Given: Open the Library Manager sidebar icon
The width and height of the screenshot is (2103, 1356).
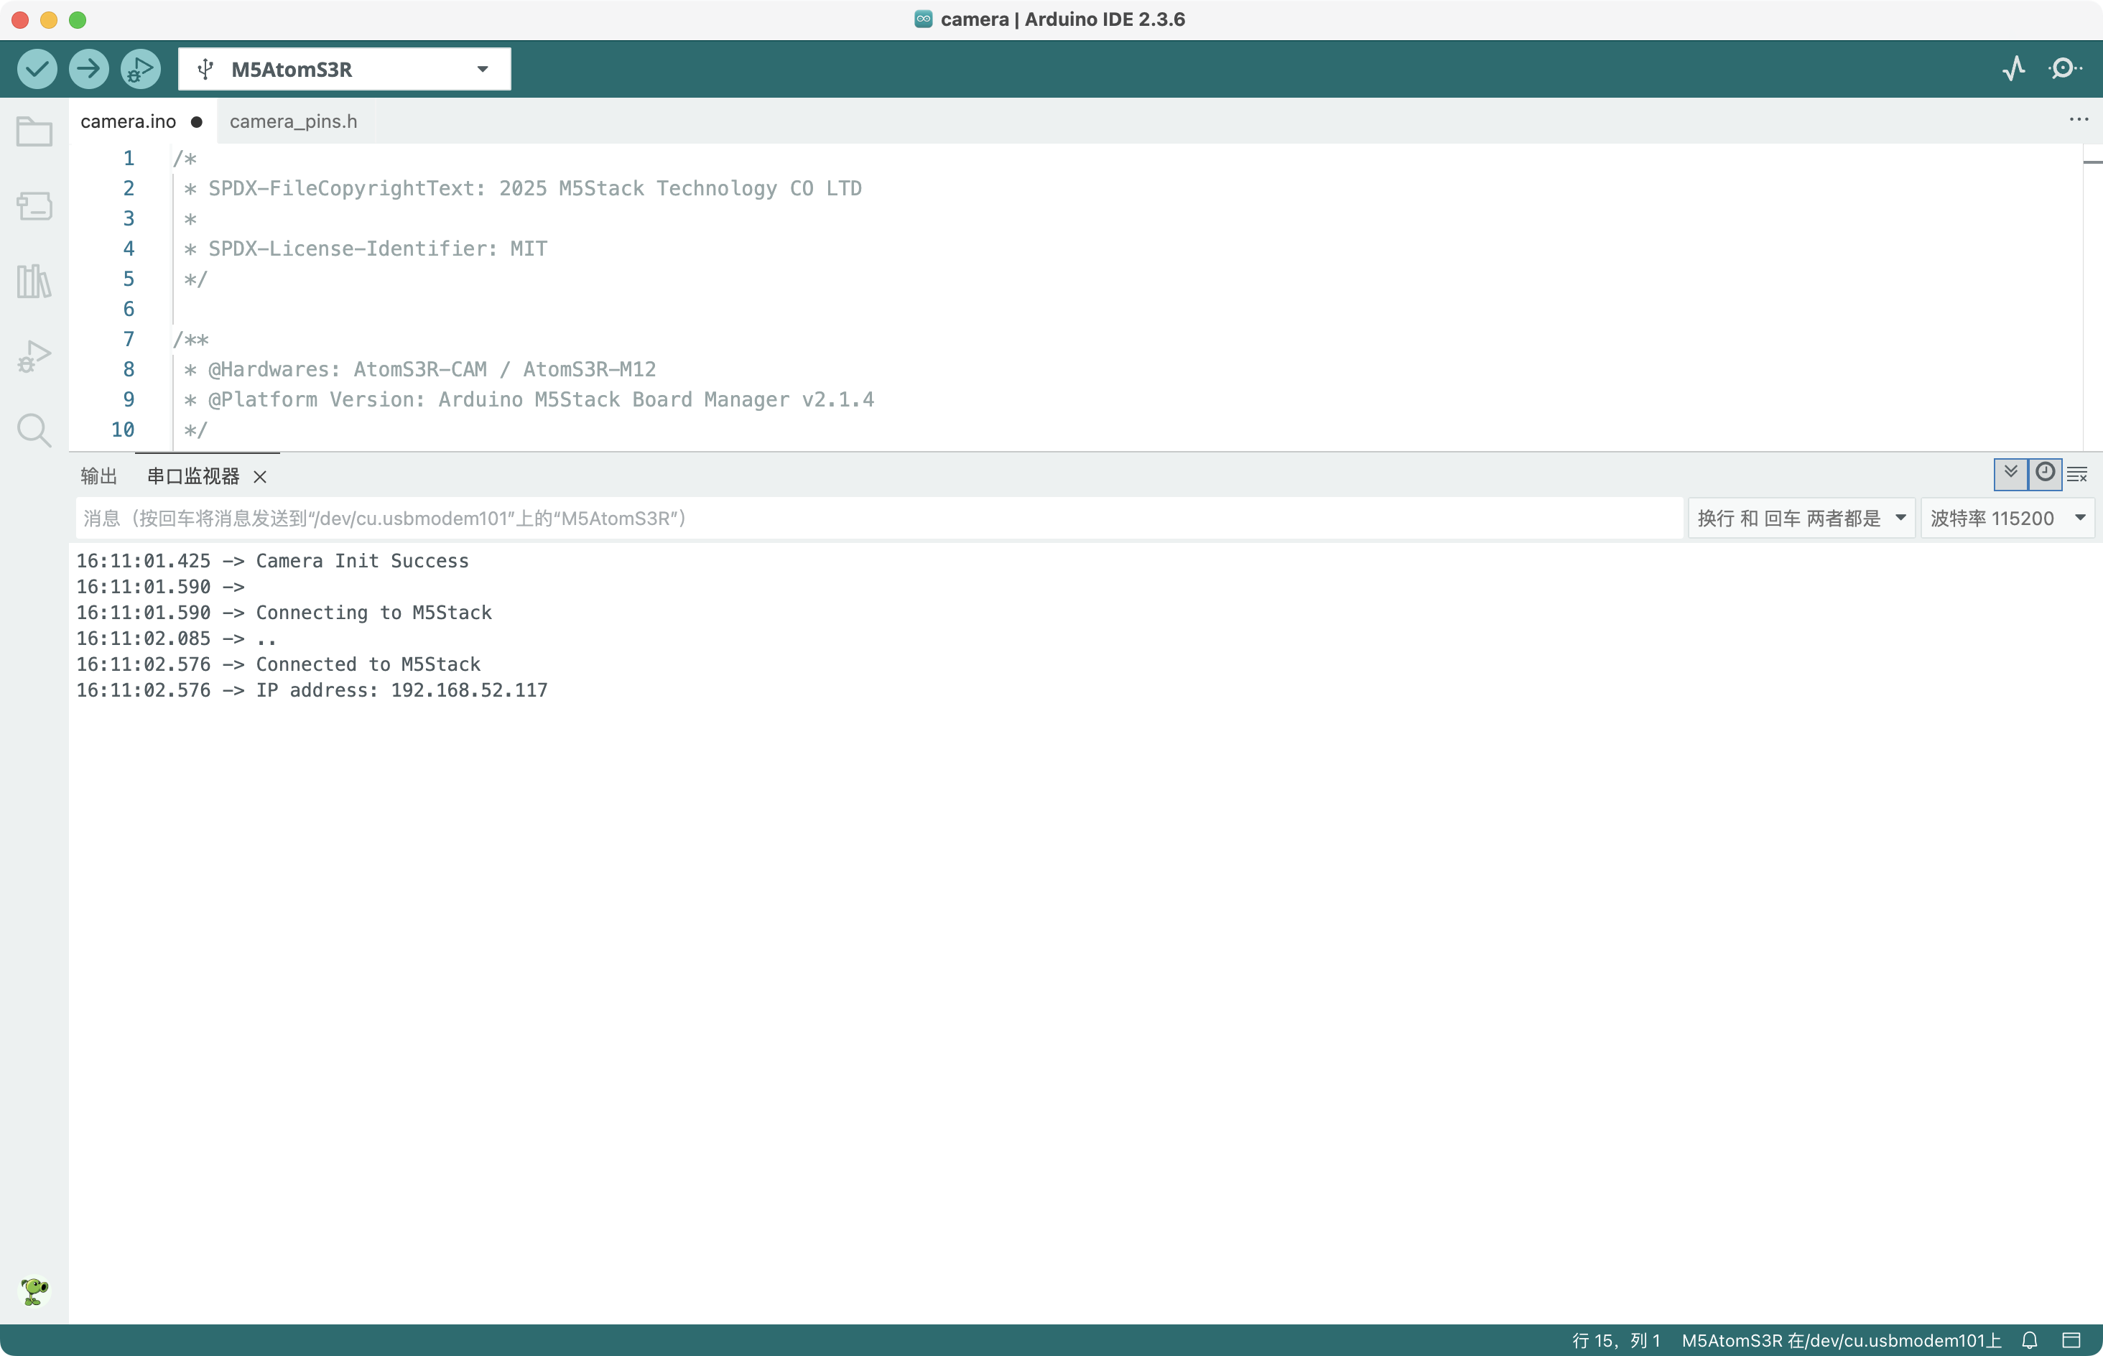Looking at the screenshot, I should [34, 281].
